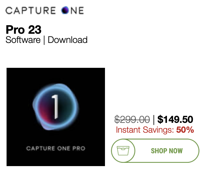This screenshot has width=206, height=172.
Task: Click the divider between the two prices
Action: click(x=154, y=119)
